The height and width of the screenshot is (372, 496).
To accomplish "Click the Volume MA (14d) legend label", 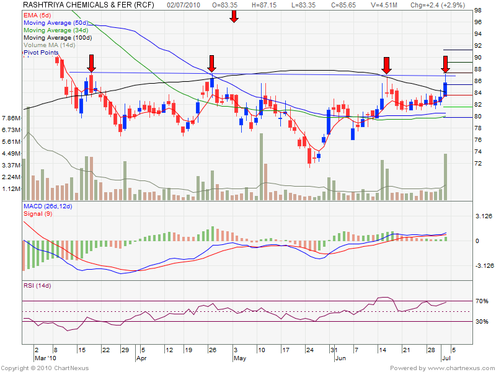I will pyautogui.click(x=50, y=46).
